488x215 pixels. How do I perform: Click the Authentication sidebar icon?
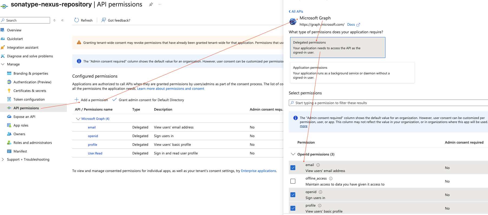(x=9, y=82)
